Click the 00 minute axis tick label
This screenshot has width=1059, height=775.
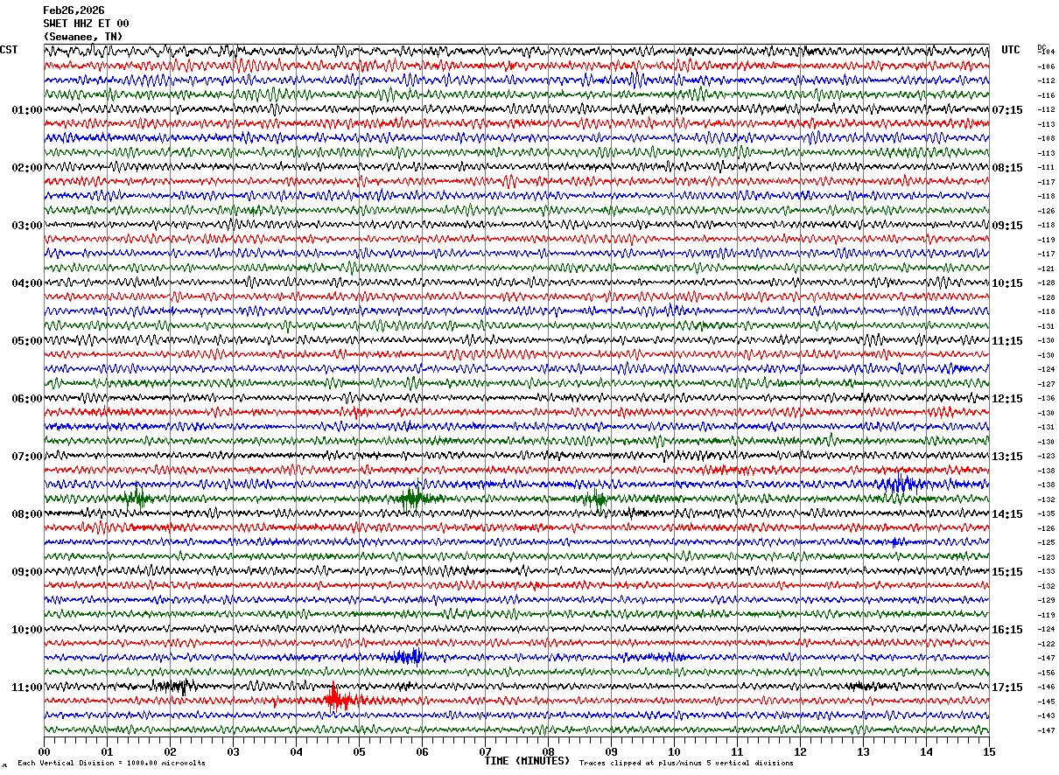pos(44,751)
